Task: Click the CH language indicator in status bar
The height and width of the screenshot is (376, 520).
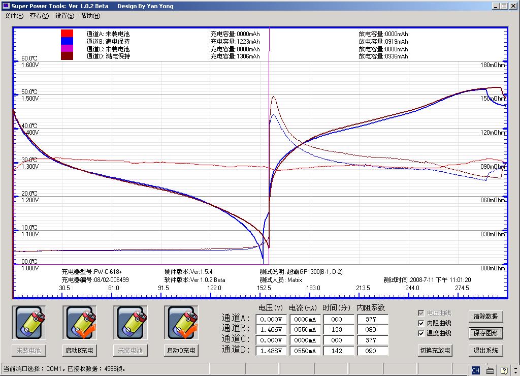Action: [x=475, y=370]
